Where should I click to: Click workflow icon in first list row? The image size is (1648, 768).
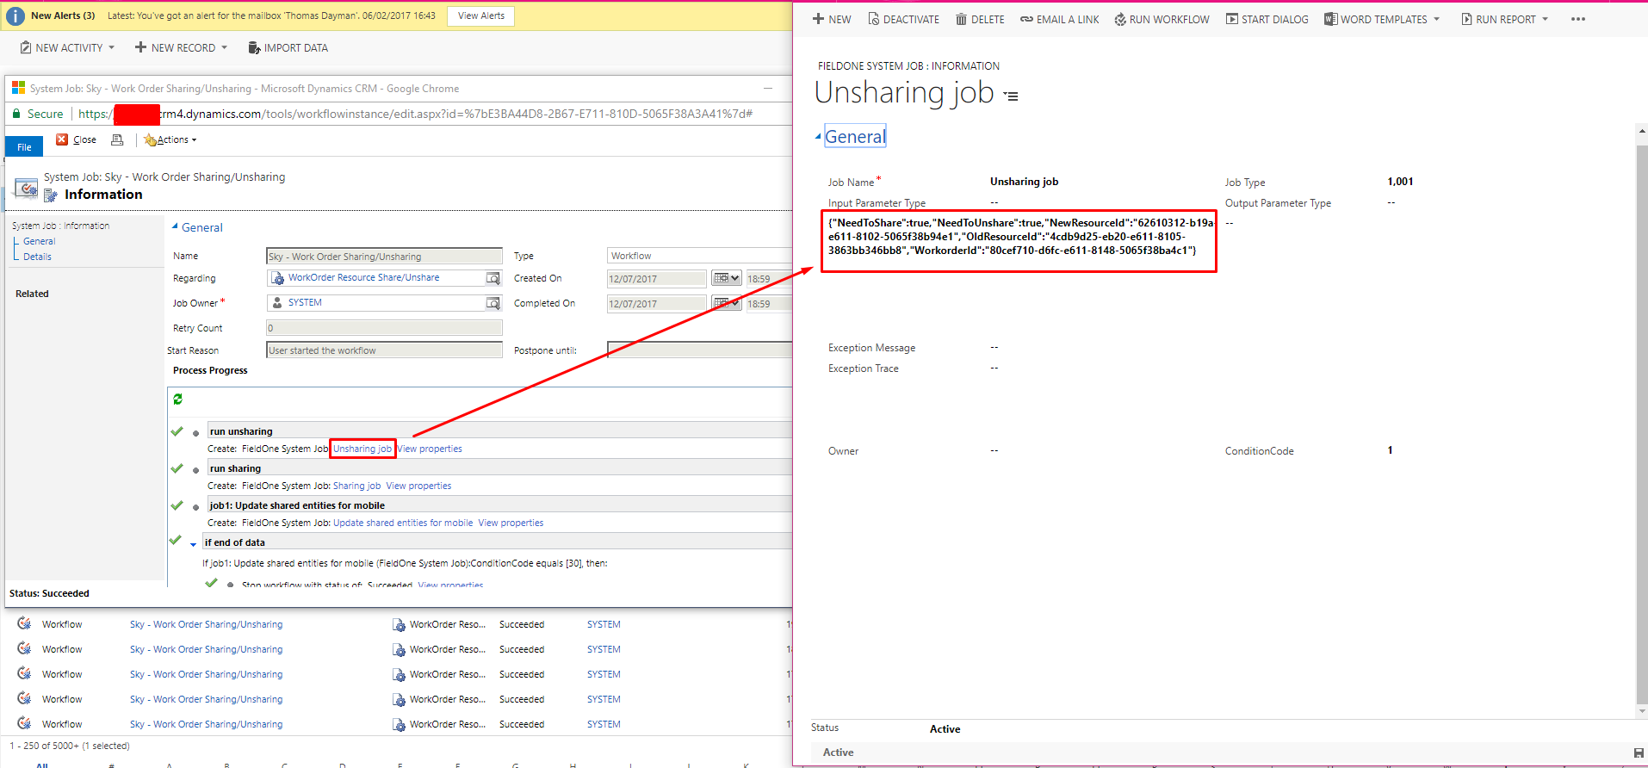[x=24, y=623]
